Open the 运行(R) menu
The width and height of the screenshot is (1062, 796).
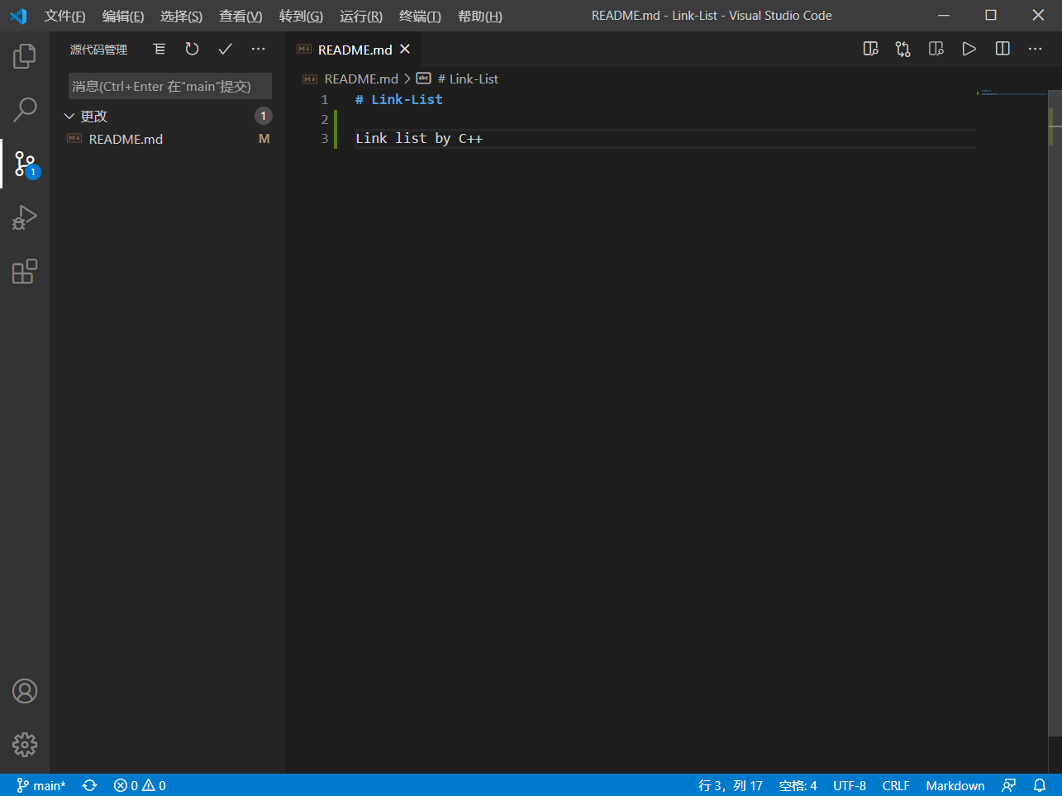click(x=361, y=16)
